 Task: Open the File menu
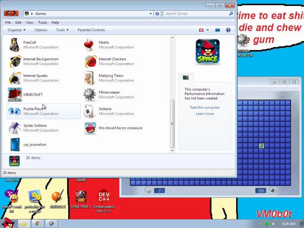pos(8,23)
